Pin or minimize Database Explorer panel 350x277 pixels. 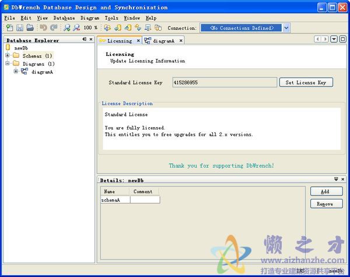pyautogui.click(x=85, y=39)
